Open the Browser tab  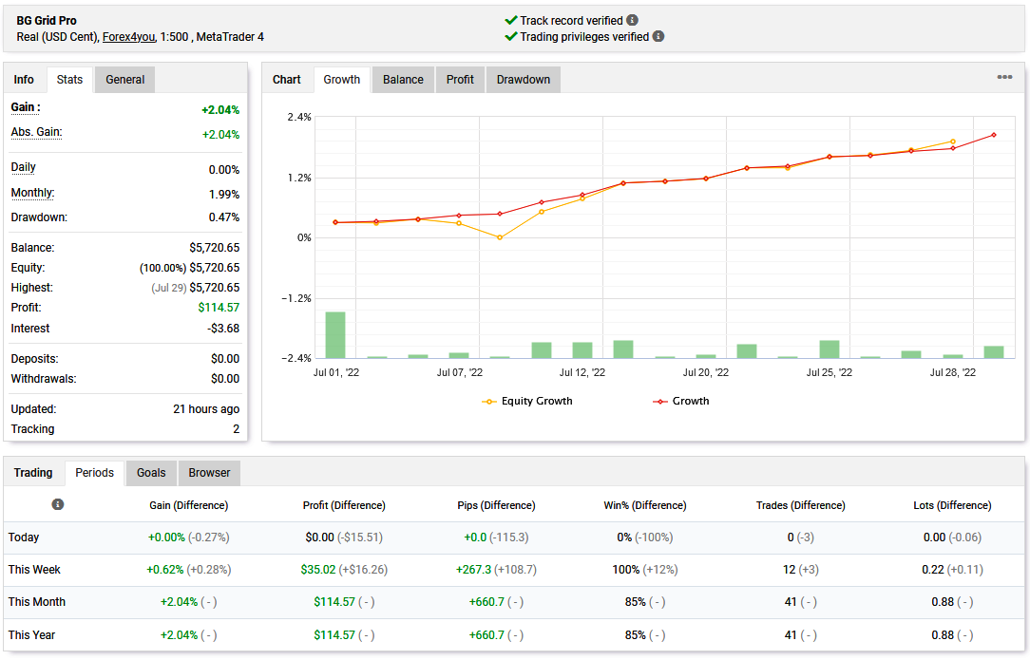[209, 473]
